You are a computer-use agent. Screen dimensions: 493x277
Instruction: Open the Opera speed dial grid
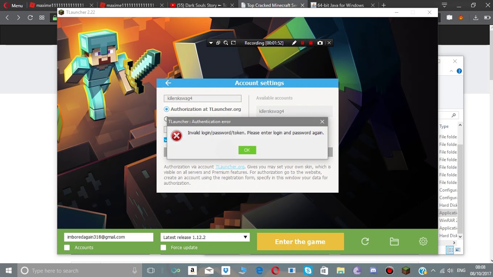tap(42, 18)
